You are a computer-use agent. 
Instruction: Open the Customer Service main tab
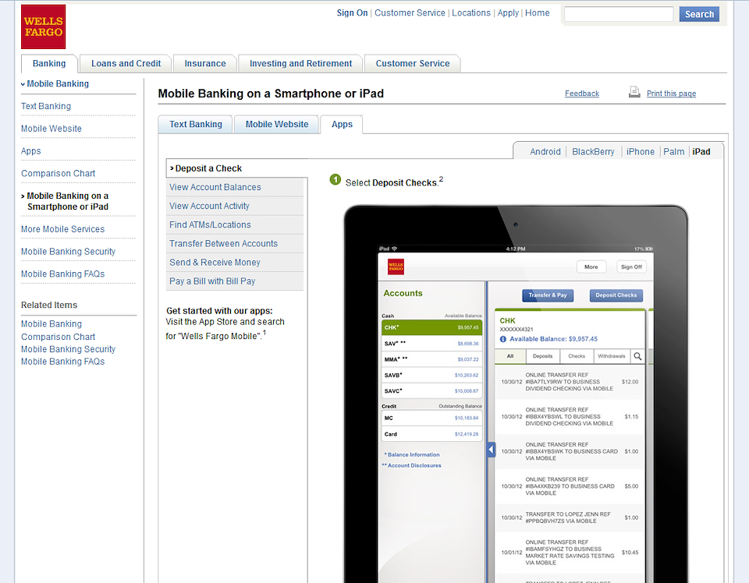click(x=412, y=63)
